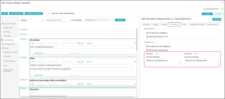Open edit pencil icon for Education block

pos(25,88)
